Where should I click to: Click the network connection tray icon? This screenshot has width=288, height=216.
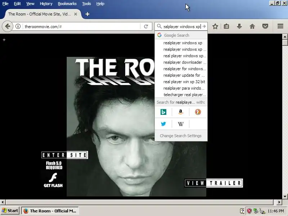262,211
